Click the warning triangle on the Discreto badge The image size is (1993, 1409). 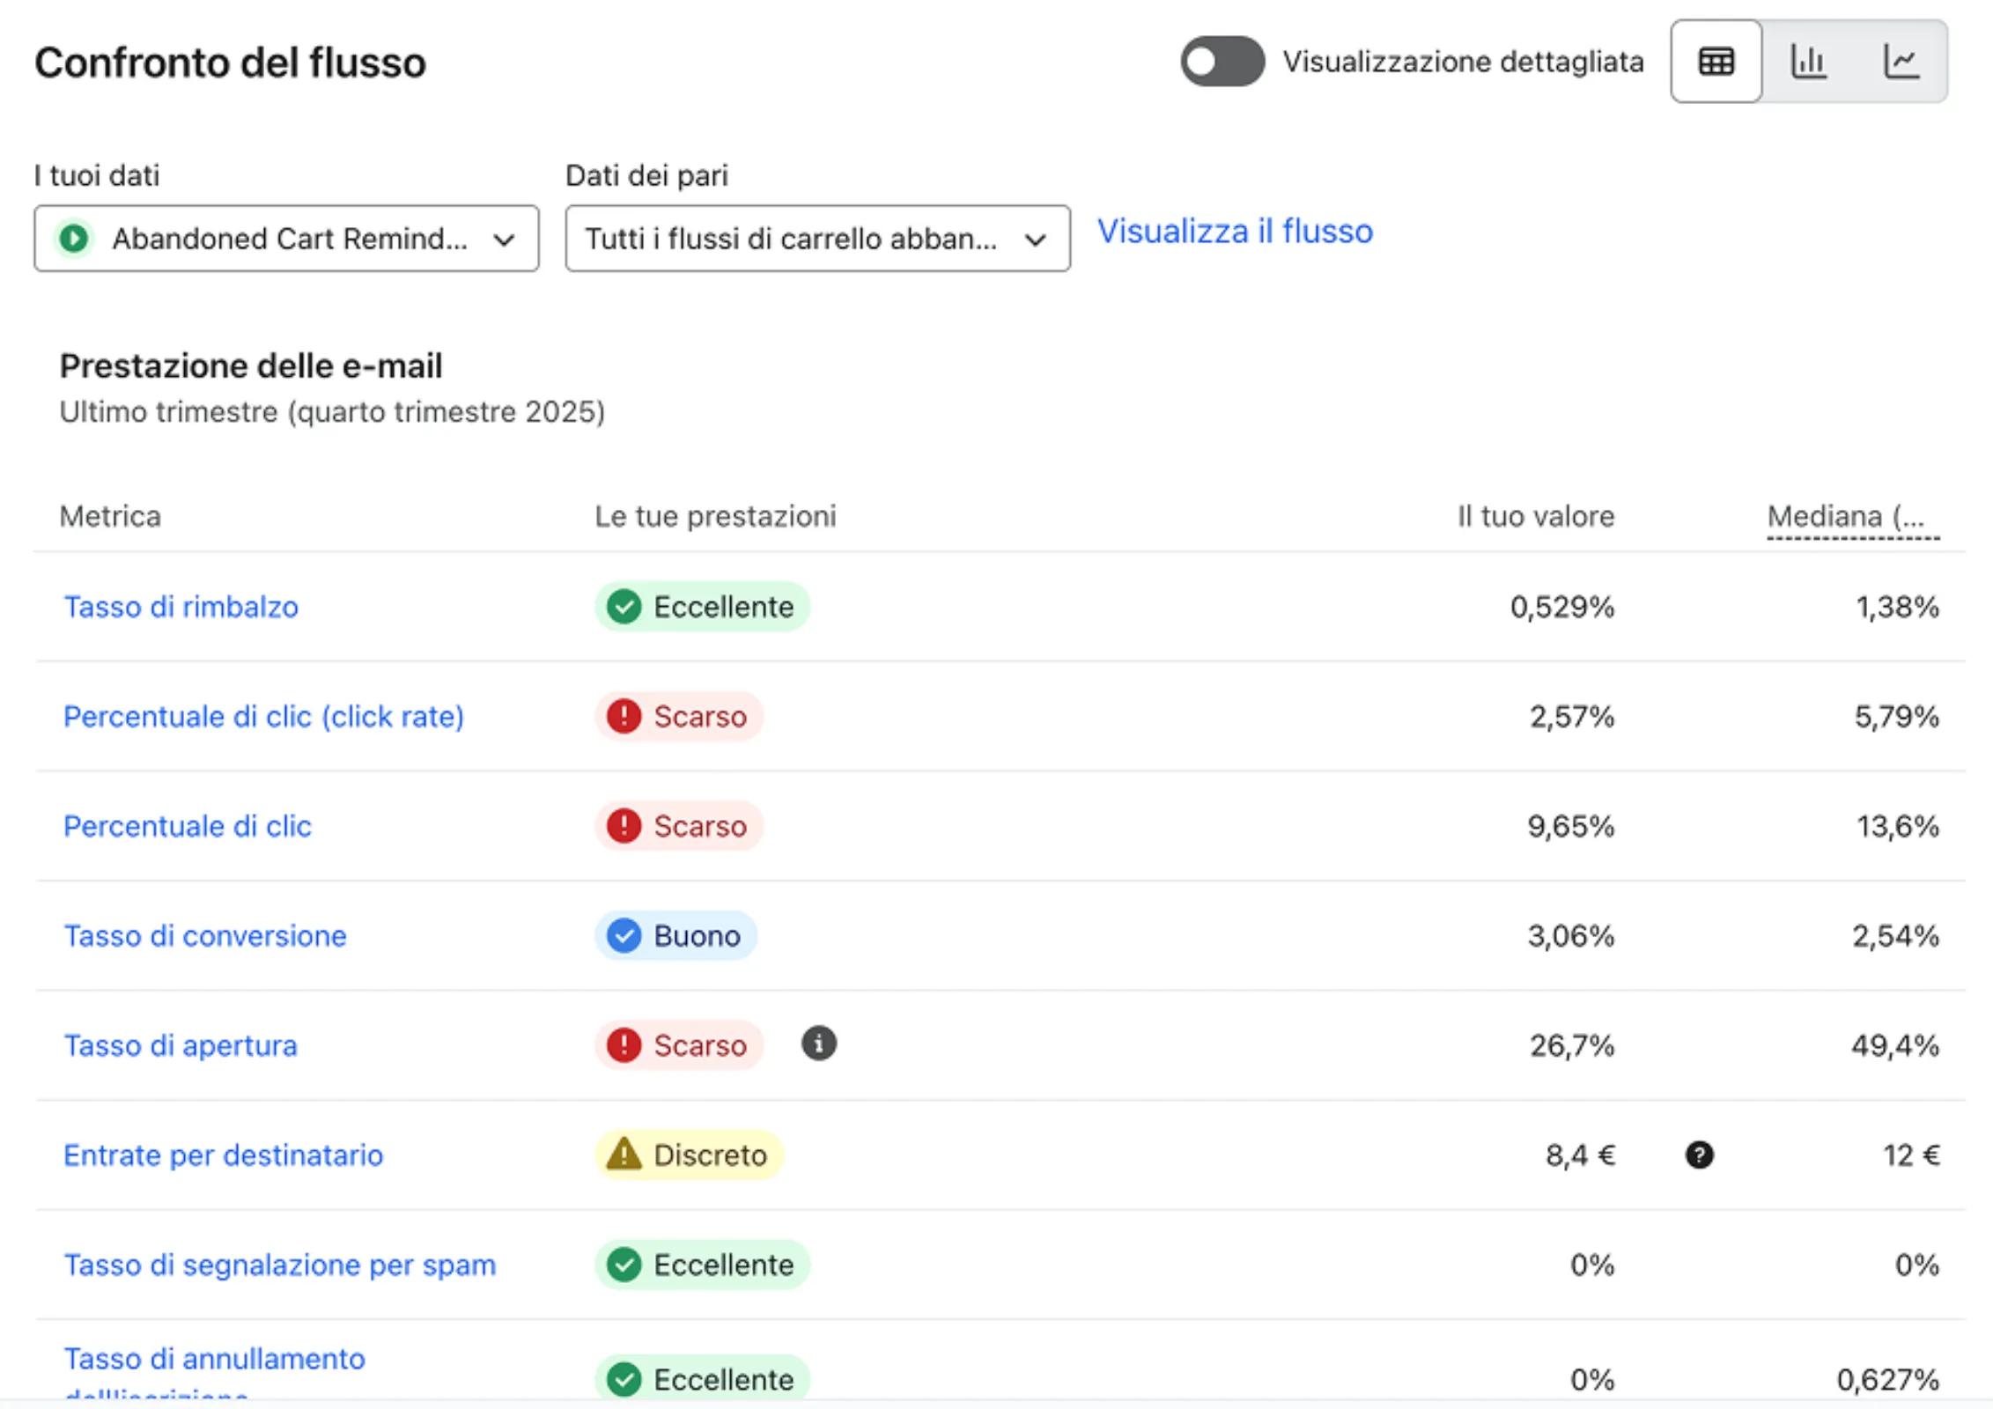pyautogui.click(x=626, y=1154)
